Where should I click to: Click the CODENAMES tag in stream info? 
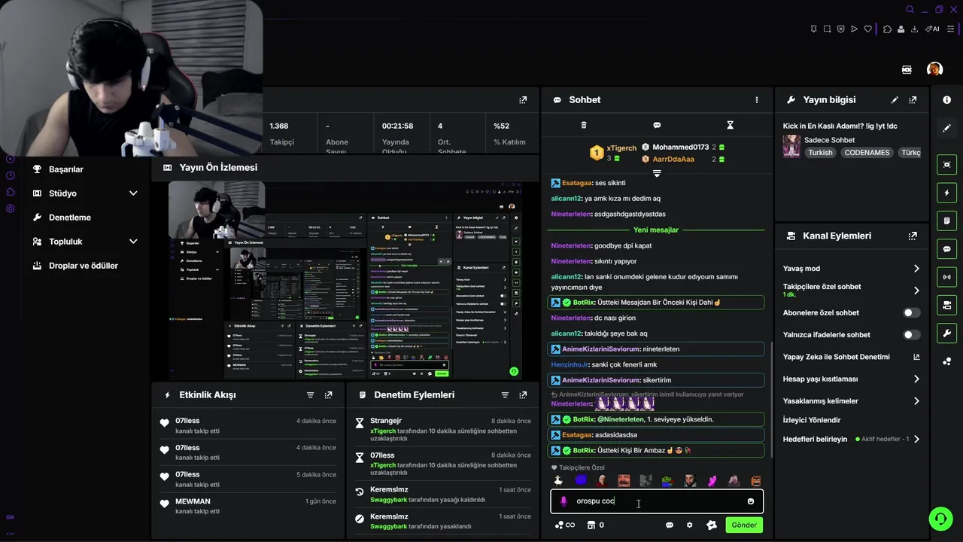(x=867, y=153)
